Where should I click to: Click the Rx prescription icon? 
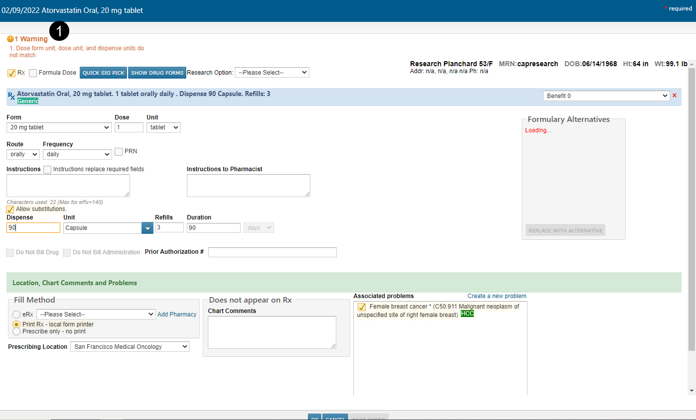click(11, 97)
